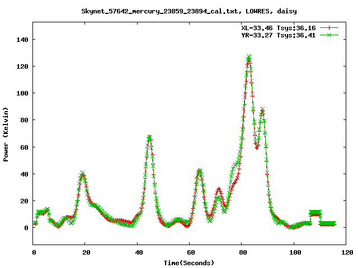Click the highest peak near 83 seconds
The width and height of the screenshot is (358, 268).
coord(249,57)
